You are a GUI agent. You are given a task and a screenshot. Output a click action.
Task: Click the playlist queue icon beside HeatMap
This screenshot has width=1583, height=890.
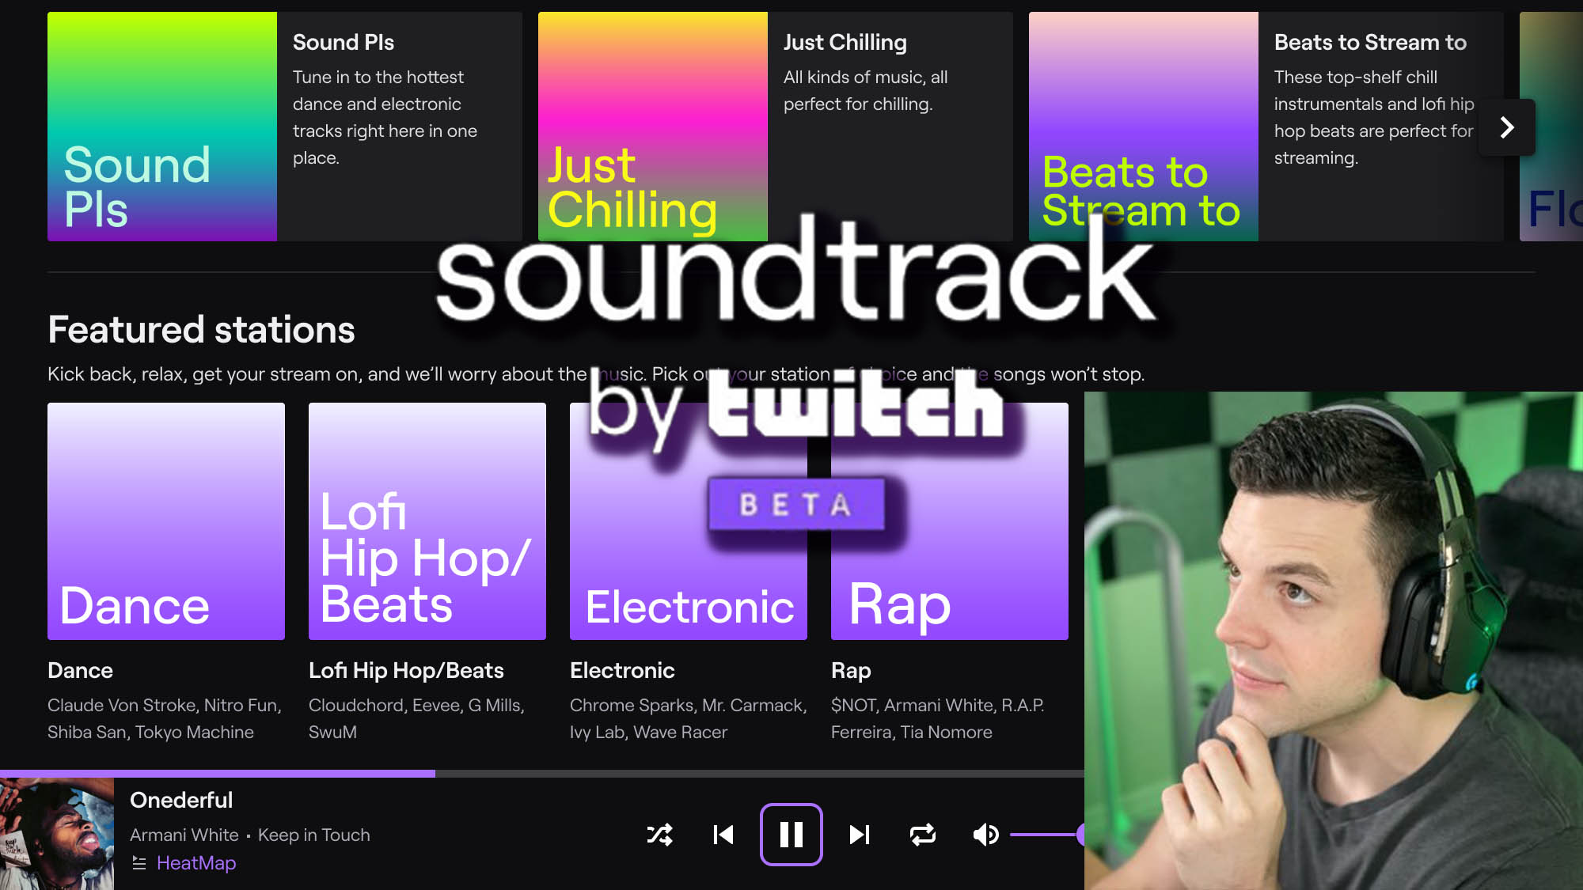pos(139,863)
